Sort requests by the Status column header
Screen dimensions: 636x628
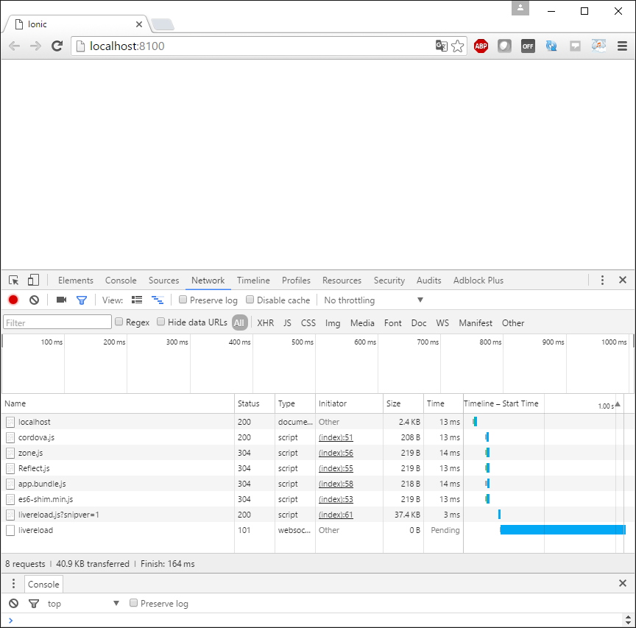tap(254, 403)
